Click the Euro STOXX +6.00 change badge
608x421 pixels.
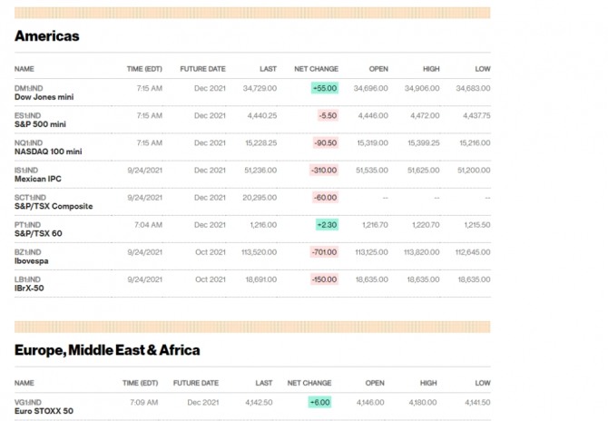[x=319, y=402]
